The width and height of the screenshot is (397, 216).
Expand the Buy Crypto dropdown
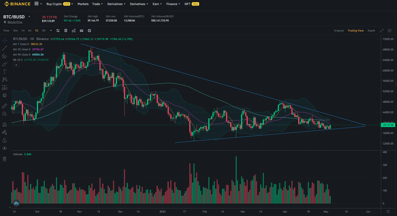click(72, 3)
